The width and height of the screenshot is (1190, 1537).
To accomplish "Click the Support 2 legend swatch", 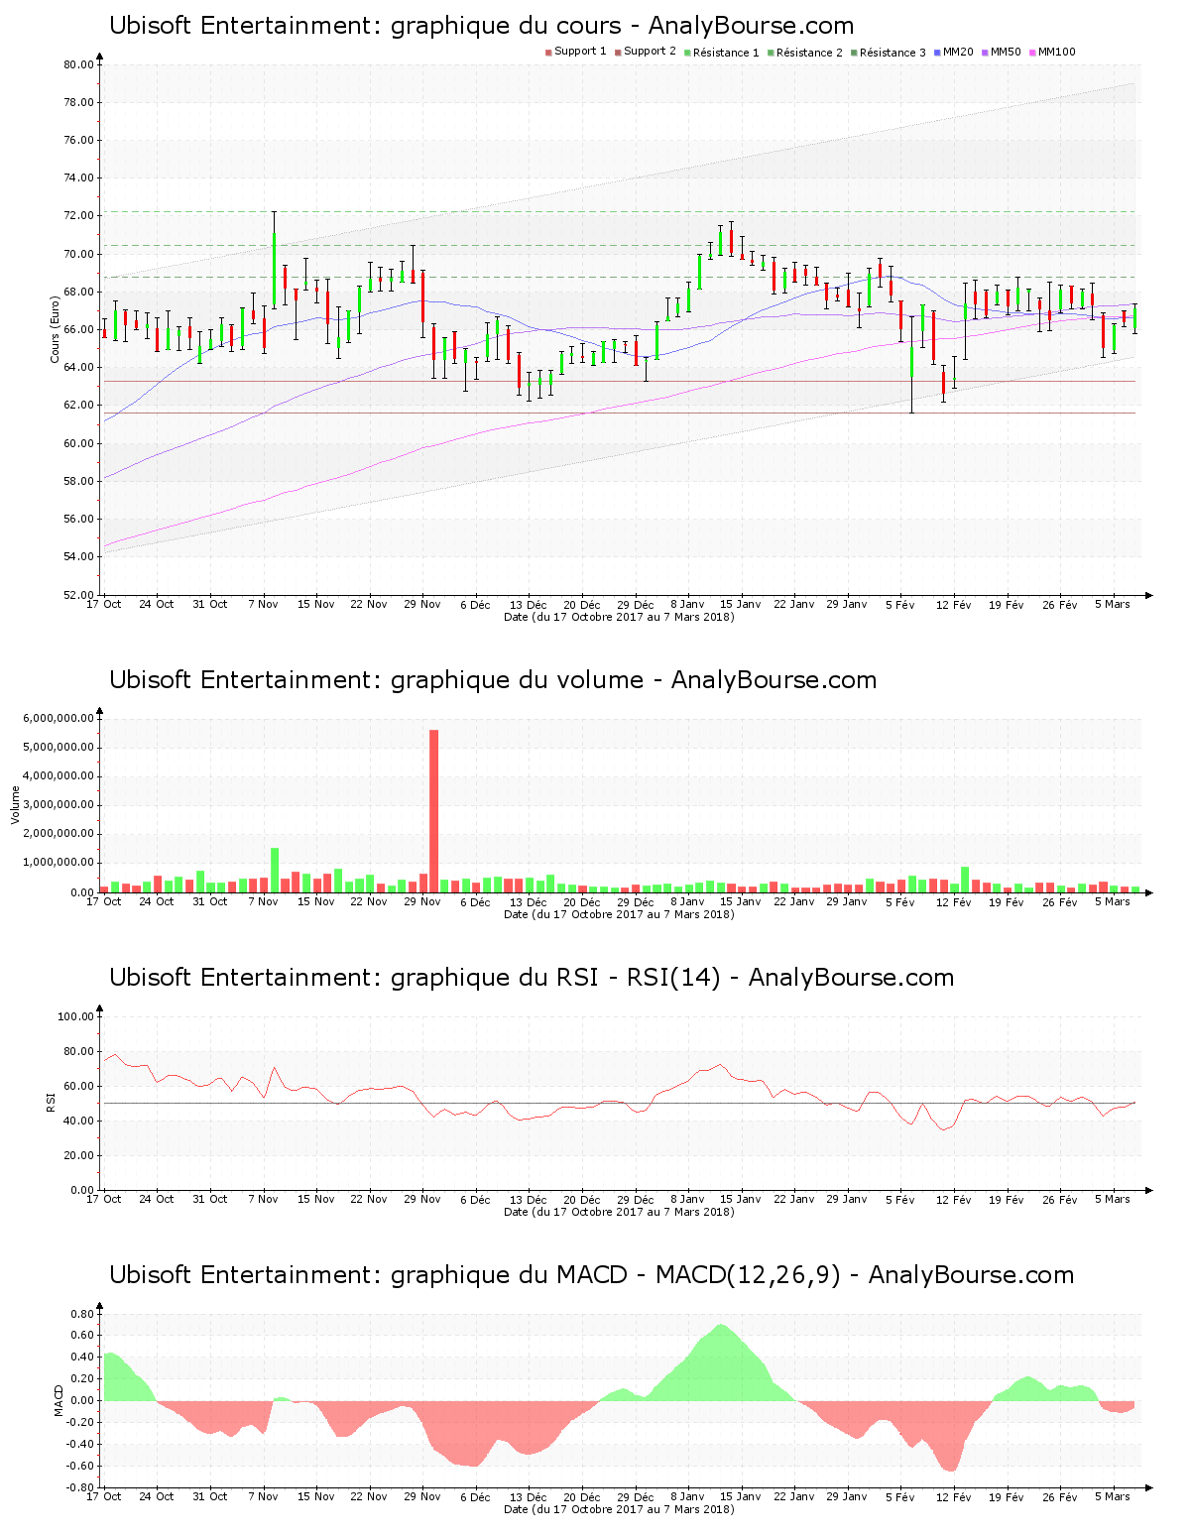I will 618,53.
